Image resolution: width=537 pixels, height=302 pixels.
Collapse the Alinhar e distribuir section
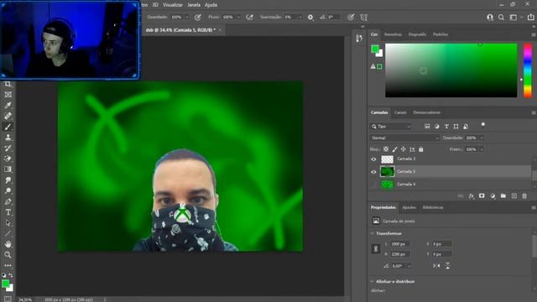point(373,282)
